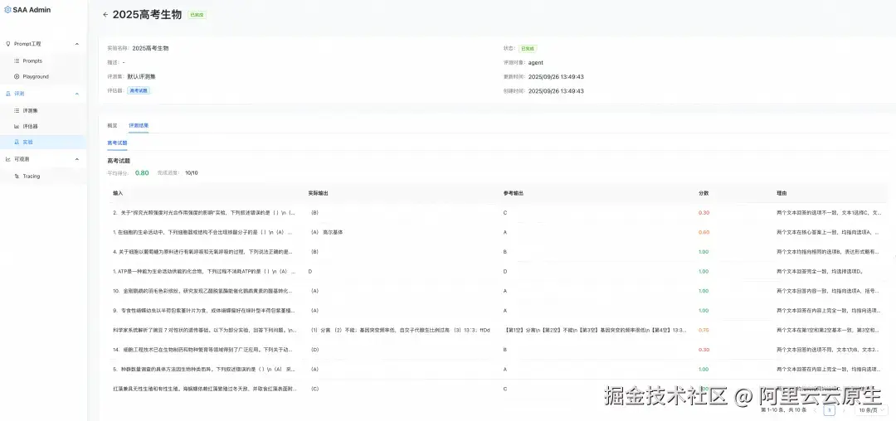896x421 pixels.
Task: Select the 高考试题 sub-tab
Action: pyautogui.click(x=117, y=143)
